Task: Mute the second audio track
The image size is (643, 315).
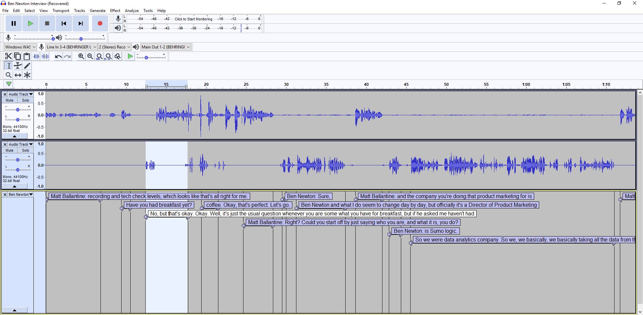Action: [x=9, y=150]
